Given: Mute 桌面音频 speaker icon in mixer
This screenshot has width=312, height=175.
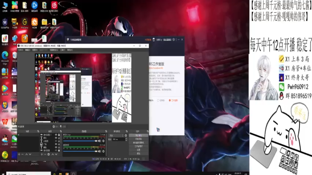Looking at the screenshot, I should tap(100, 151).
